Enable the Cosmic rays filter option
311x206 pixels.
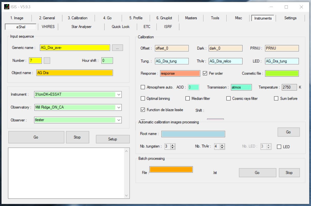(228, 98)
